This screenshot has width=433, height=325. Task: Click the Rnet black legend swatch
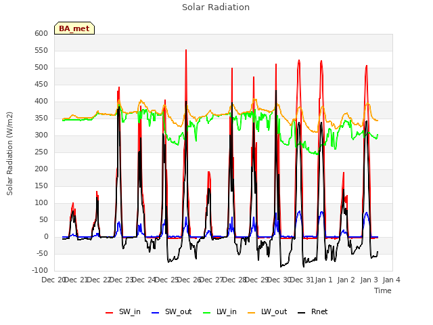[302, 313]
